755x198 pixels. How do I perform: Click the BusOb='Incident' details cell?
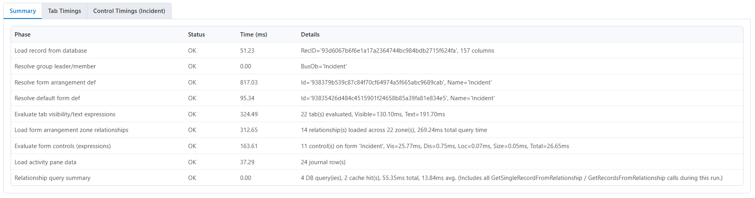pos(324,66)
